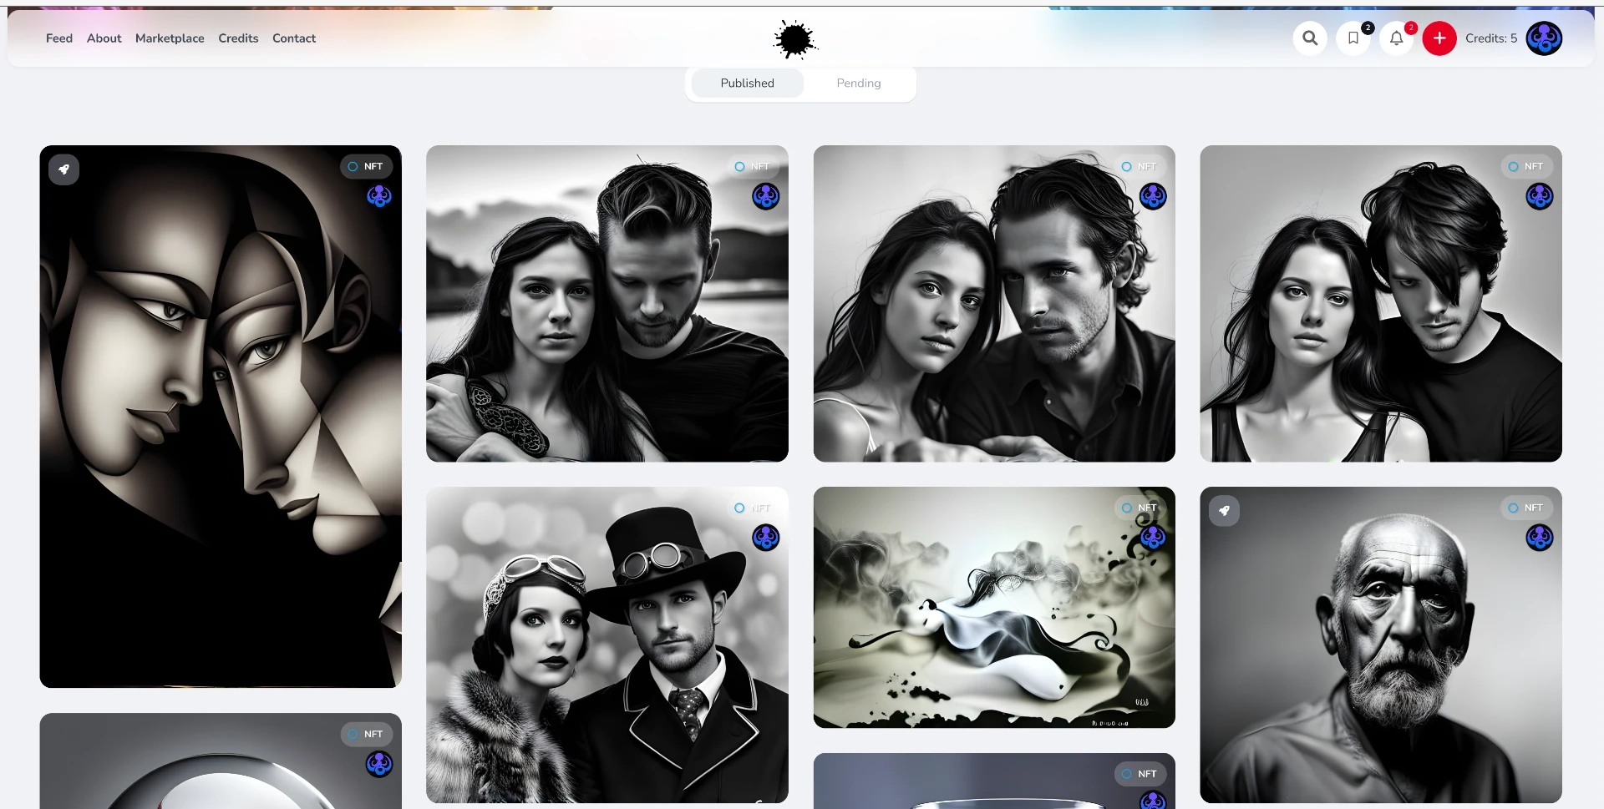
Task: Open the Contact page
Action: [294, 38]
